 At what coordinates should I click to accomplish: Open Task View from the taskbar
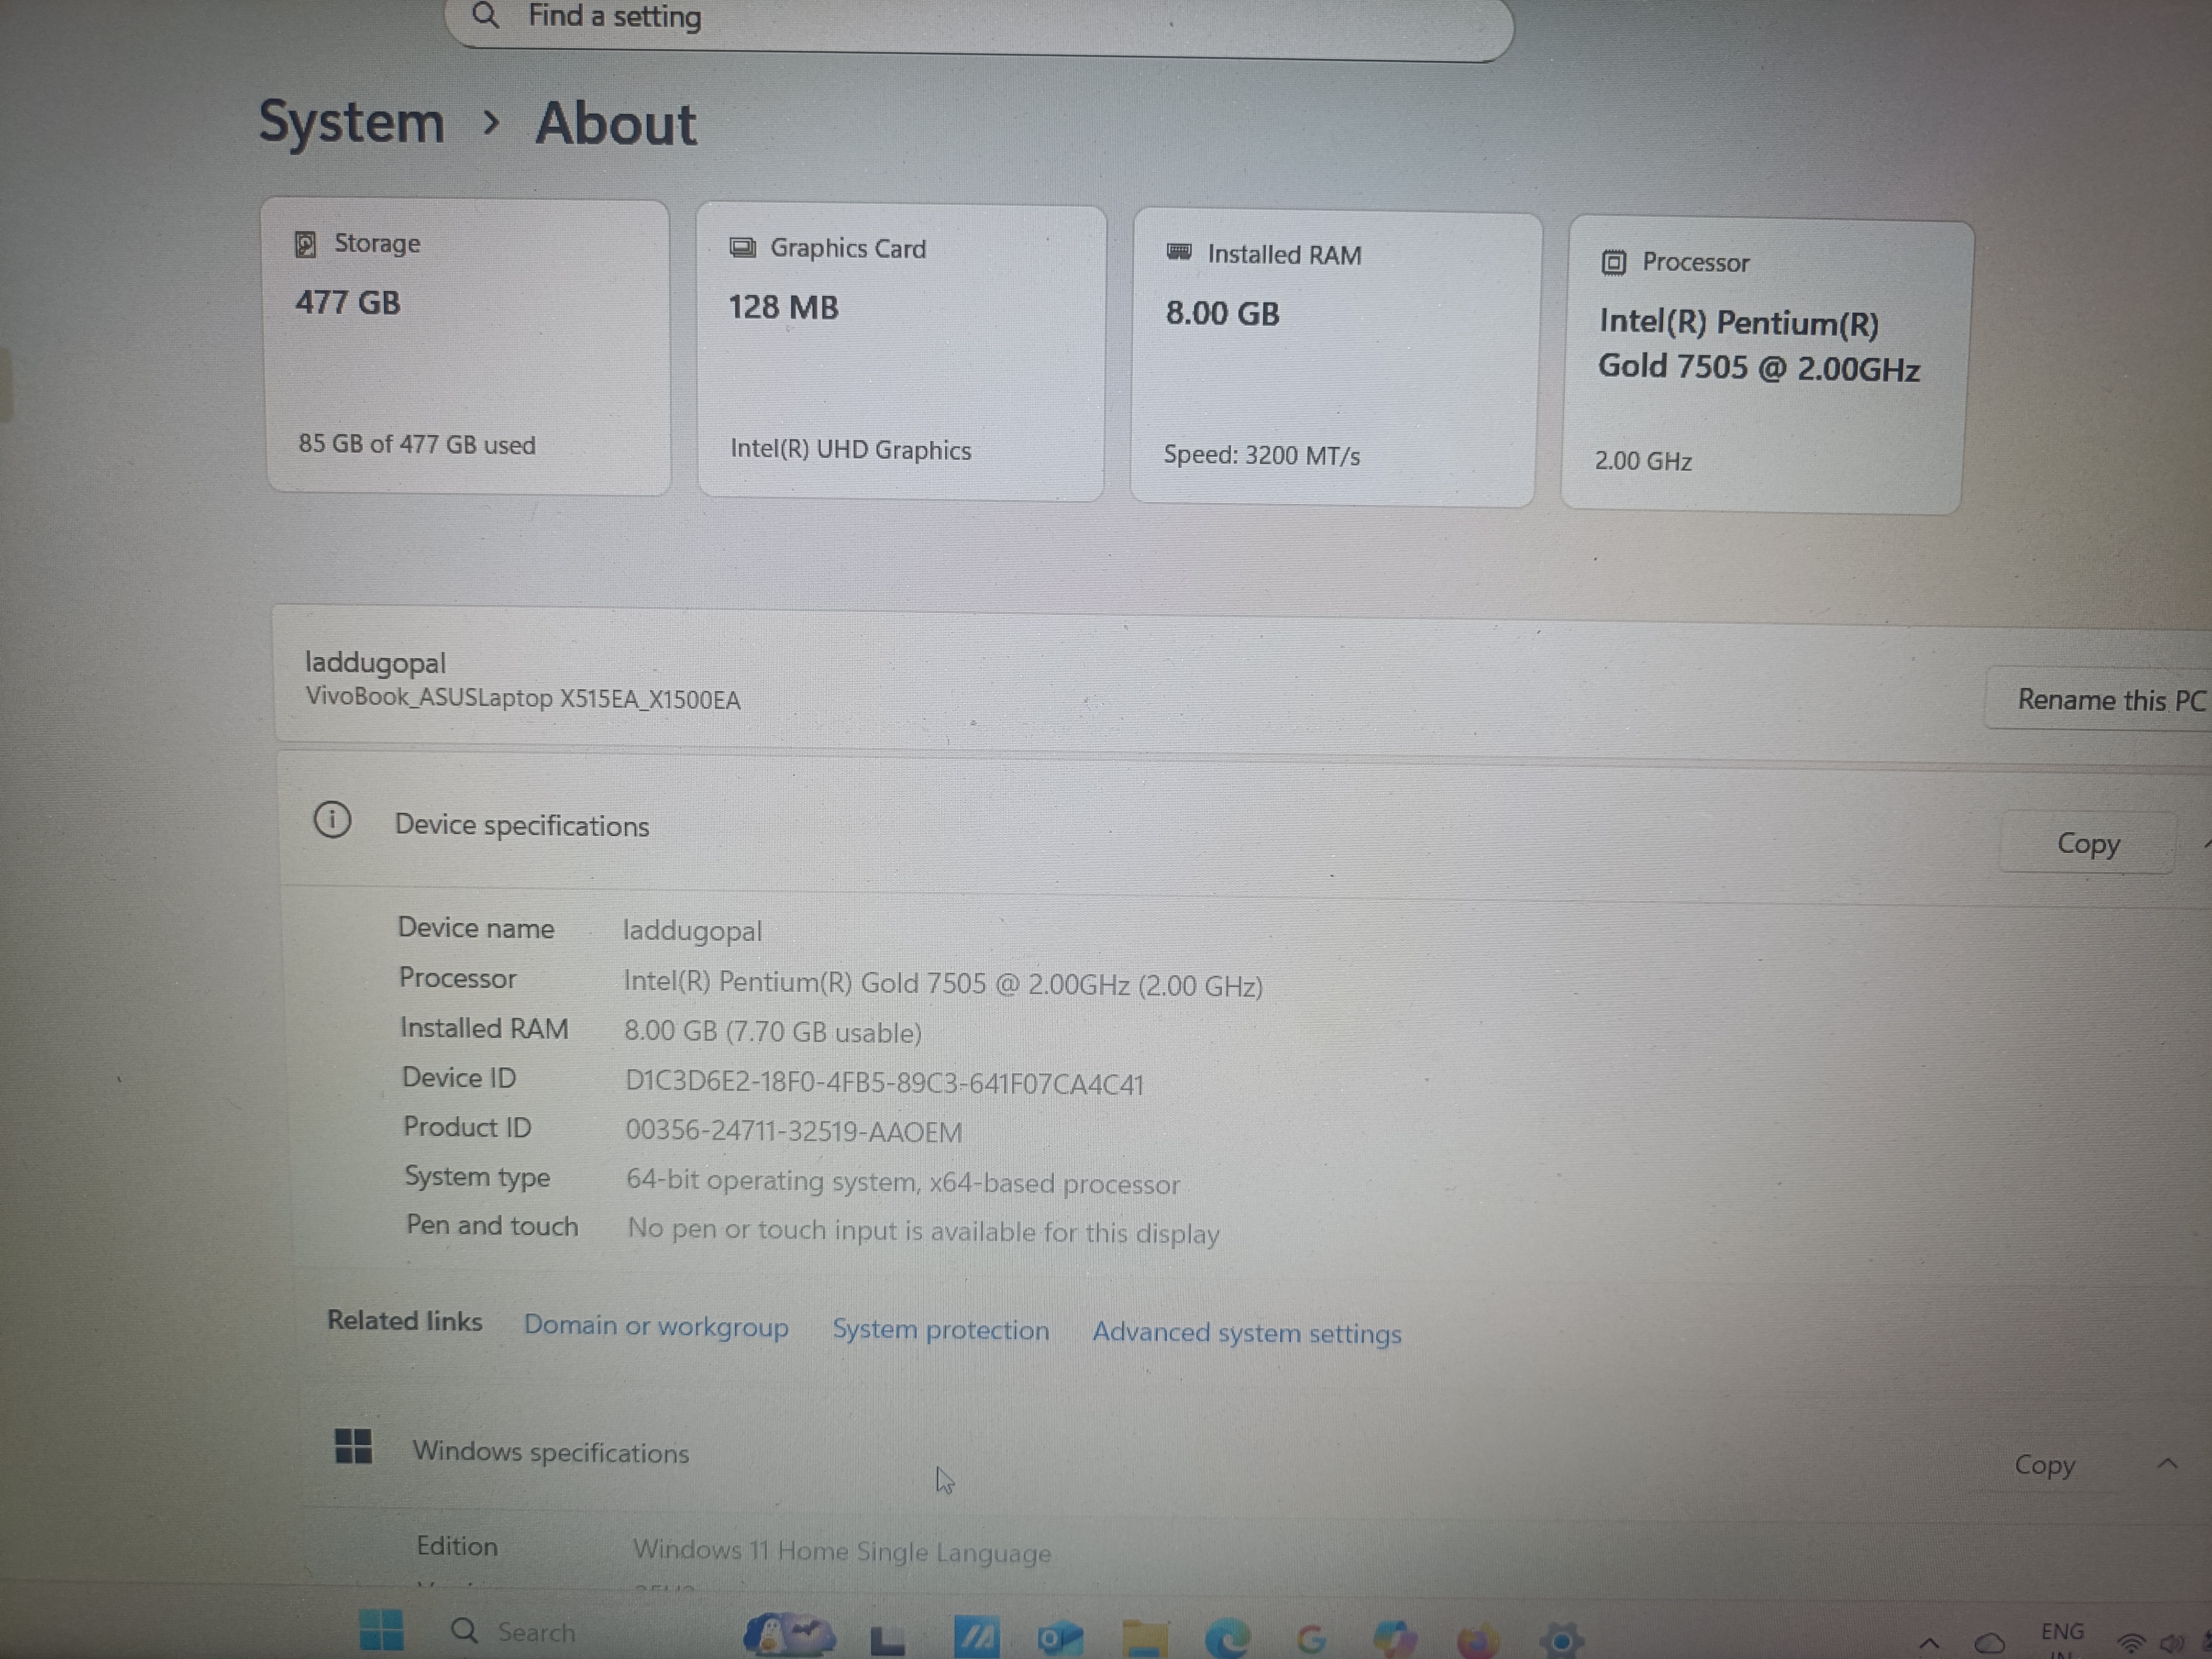pyautogui.click(x=887, y=1640)
